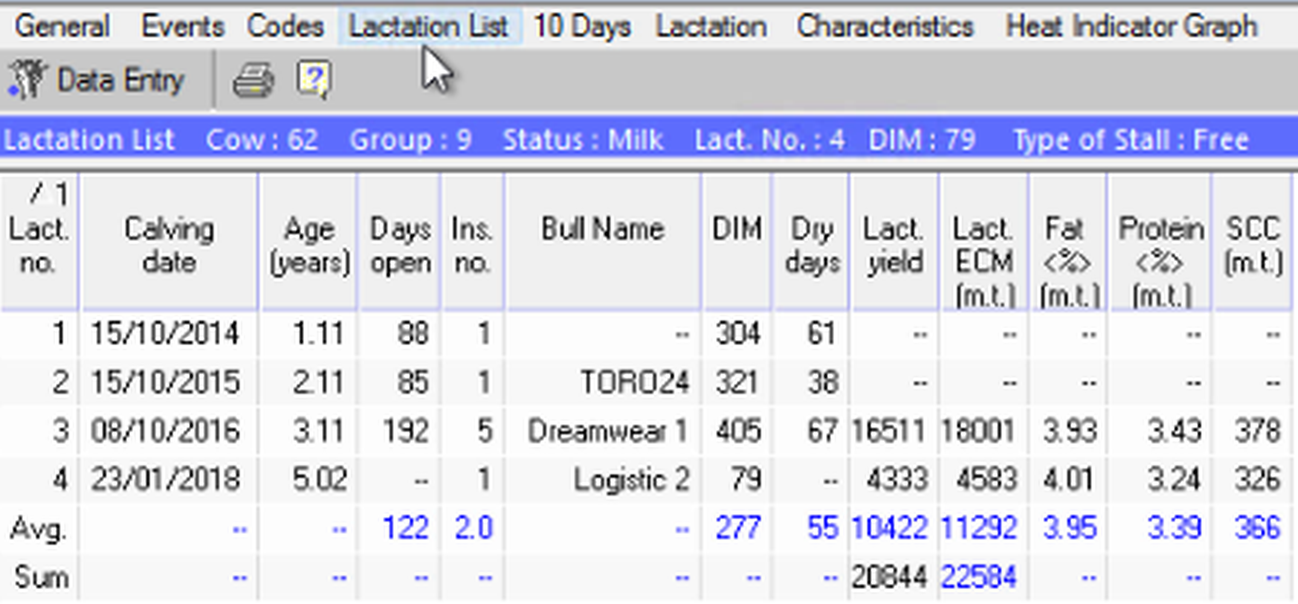This screenshot has width=1298, height=604.
Task: Click fat value 3.93
Action: 1069,431
